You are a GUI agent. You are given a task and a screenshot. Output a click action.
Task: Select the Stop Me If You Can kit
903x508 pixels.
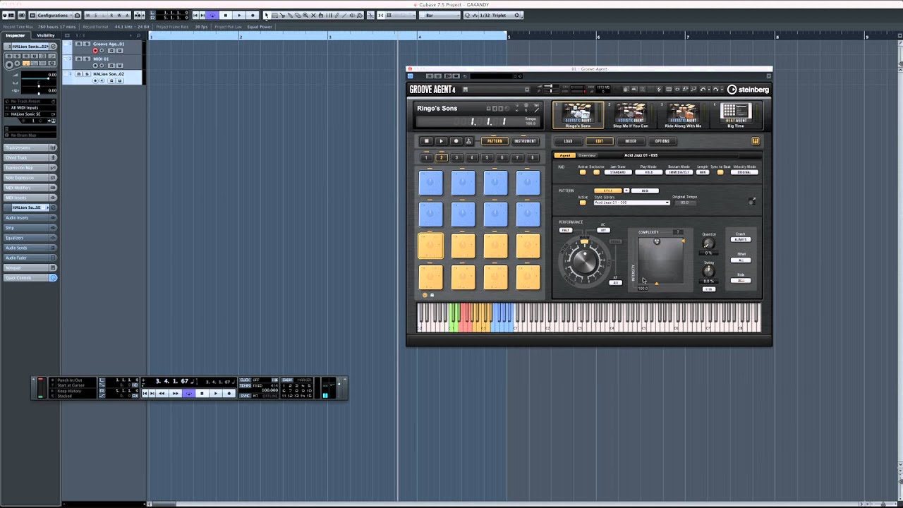click(x=630, y=115)
